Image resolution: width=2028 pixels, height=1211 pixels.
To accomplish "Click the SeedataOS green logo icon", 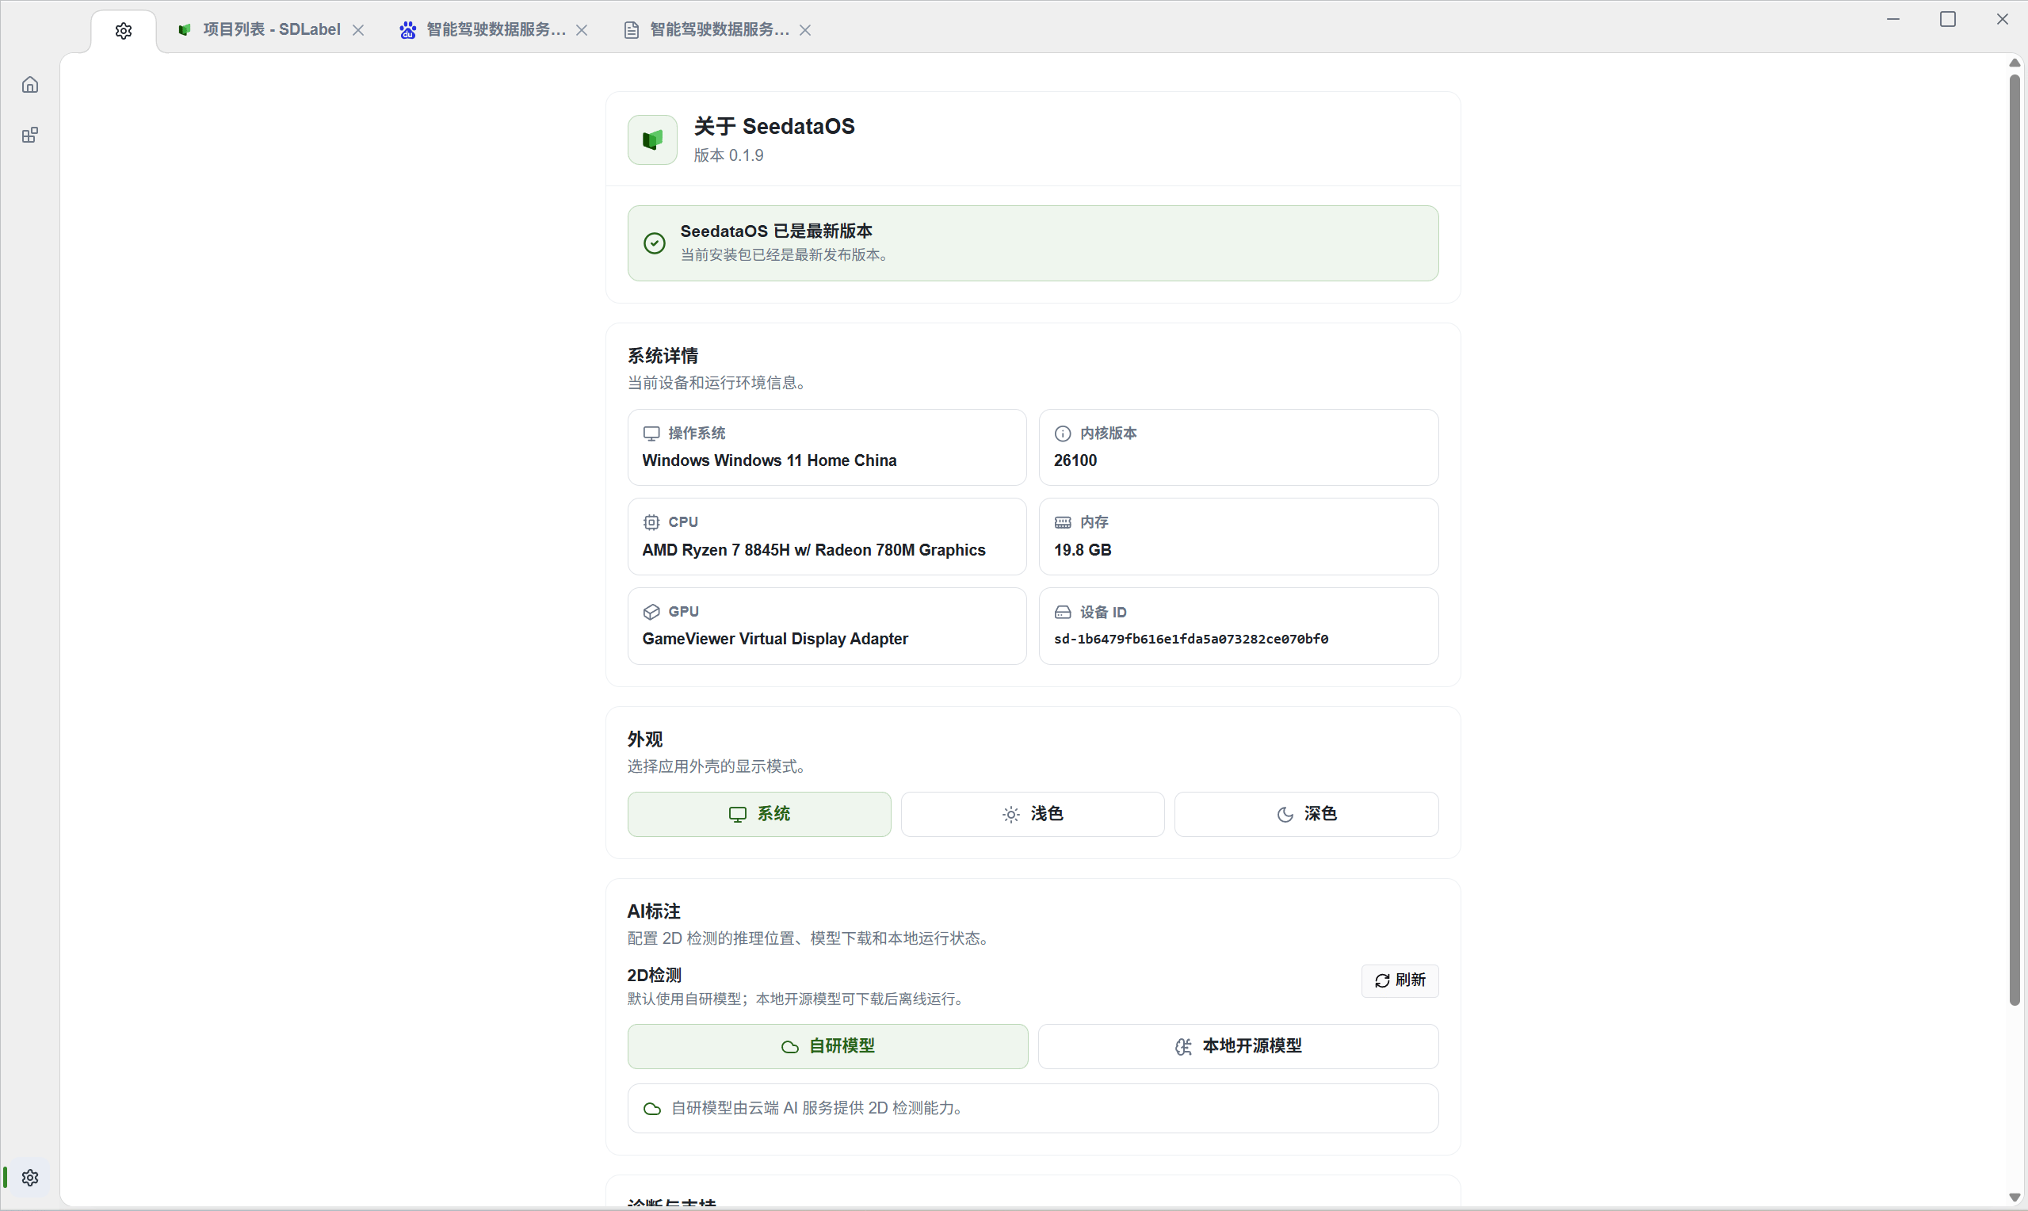I will point(651,139).
